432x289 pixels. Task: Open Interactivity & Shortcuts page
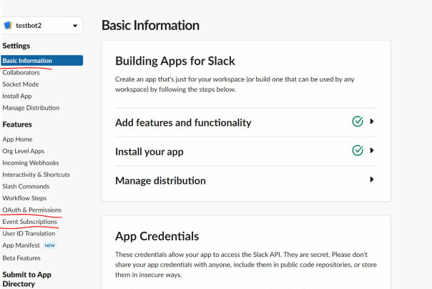pos(36,175)
